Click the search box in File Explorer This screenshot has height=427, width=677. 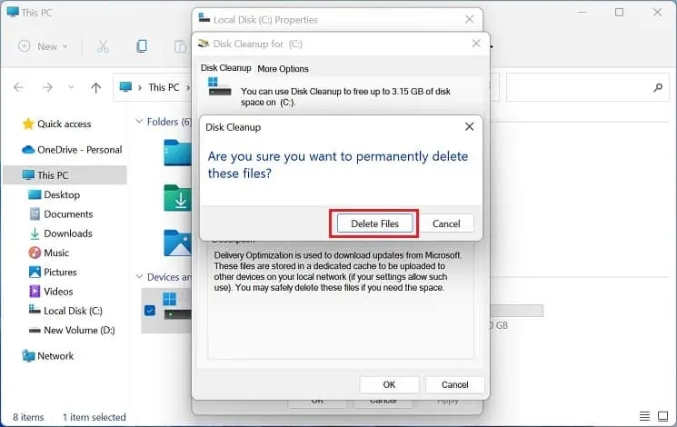coord(588,87)
